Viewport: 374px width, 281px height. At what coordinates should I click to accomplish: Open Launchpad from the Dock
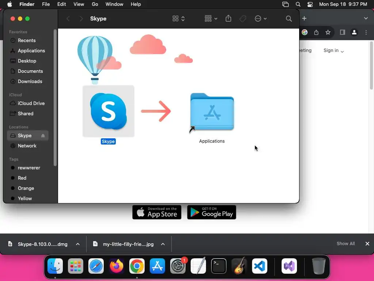click(x=76, y=266)
